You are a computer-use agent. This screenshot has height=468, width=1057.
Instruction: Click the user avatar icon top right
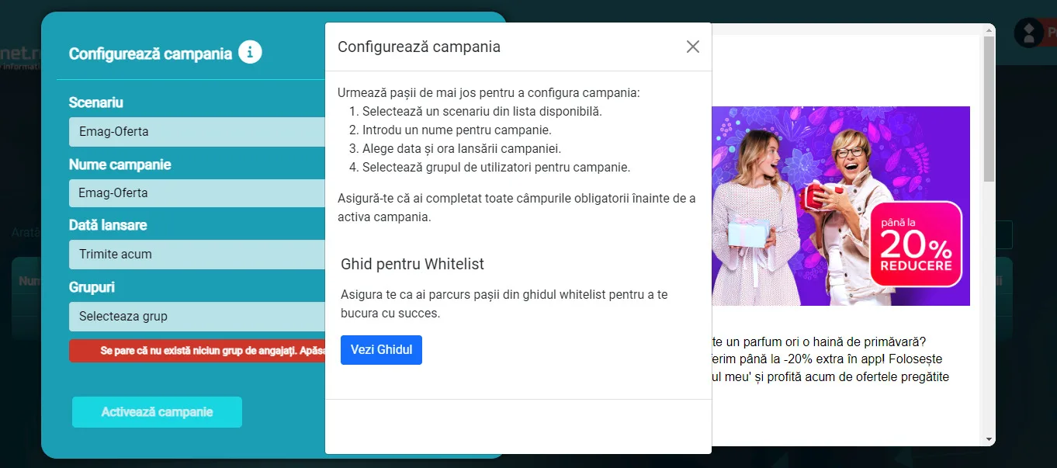[x=1029, y=33]
